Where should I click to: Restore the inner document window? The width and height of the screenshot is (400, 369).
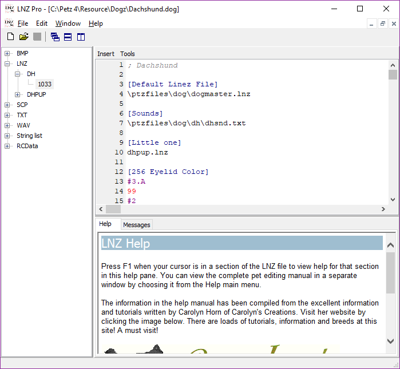(x=382, y=23)
